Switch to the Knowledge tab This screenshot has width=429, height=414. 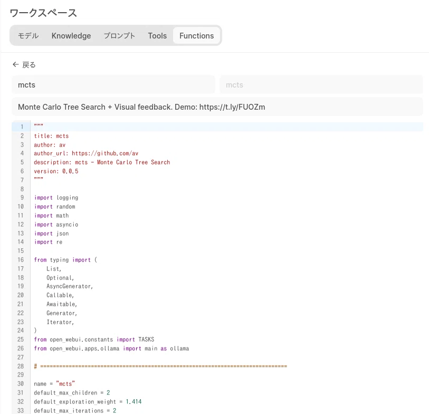(71, 35)
